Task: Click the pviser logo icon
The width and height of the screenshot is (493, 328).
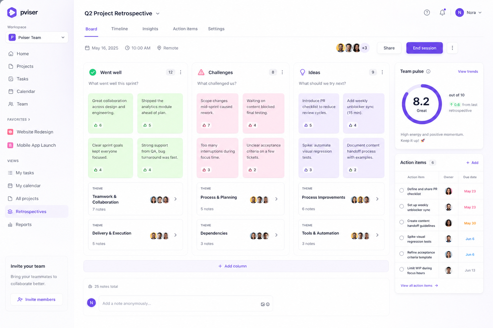Action: (x=12, y=12)
